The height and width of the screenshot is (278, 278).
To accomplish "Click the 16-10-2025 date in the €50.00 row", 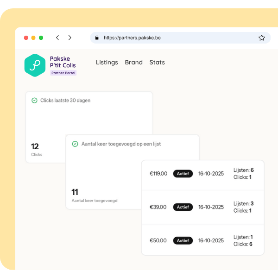I will click(211, 240).
